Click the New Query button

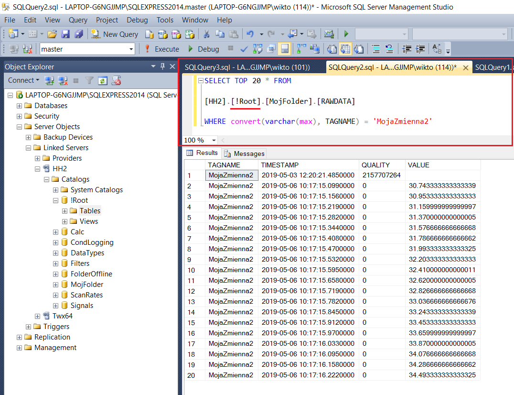115,34
